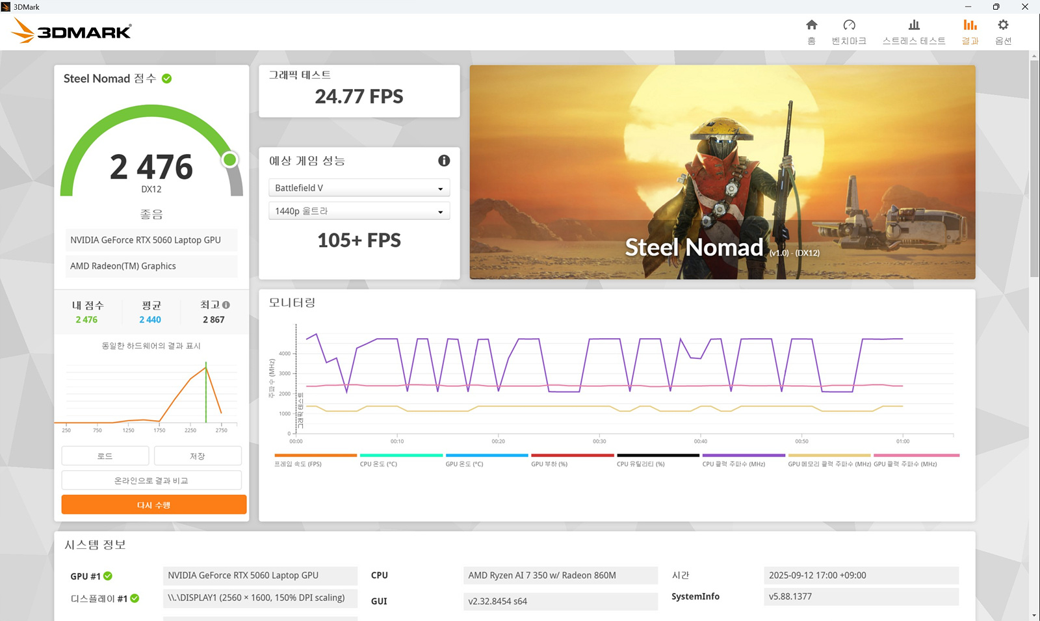The image size is (1040, 621).
Task: Click the pink GPU 클럭 주파수 (MHz) legend swatch
Action: [x=916, y=455]
